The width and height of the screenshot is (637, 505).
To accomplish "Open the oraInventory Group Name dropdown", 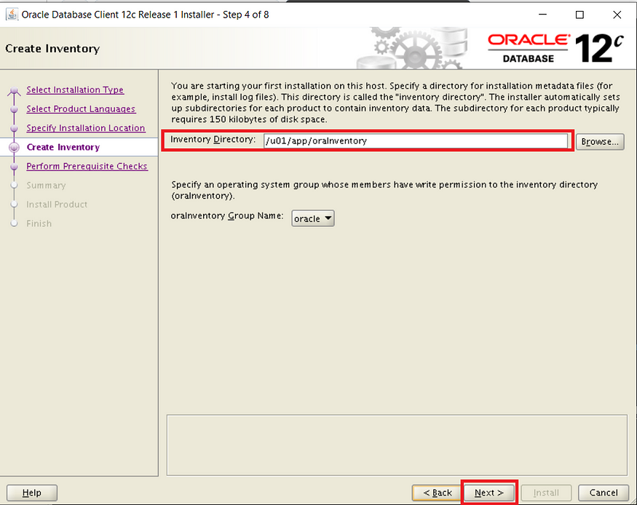I will click(313, 218).
